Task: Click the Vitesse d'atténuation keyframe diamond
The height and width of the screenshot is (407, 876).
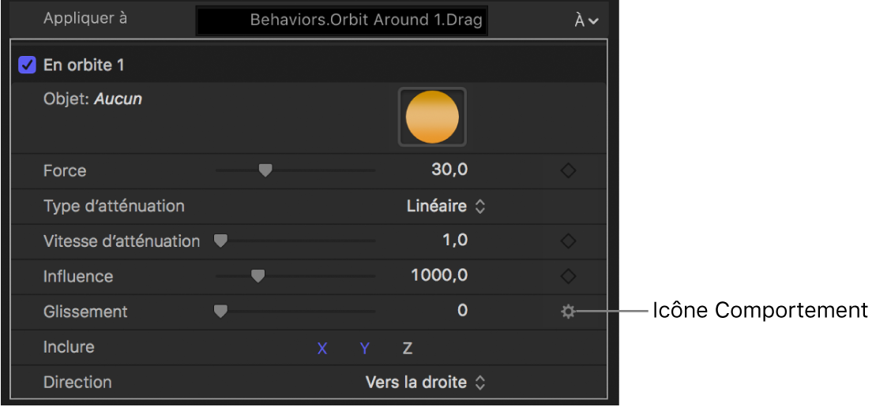Action: tap(568, 241)
